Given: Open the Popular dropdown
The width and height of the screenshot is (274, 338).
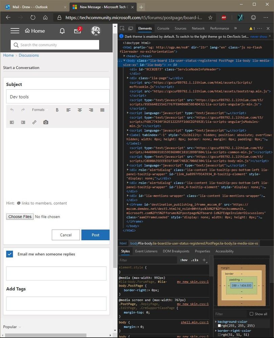Looking at the screenshot, I should 12,327.
